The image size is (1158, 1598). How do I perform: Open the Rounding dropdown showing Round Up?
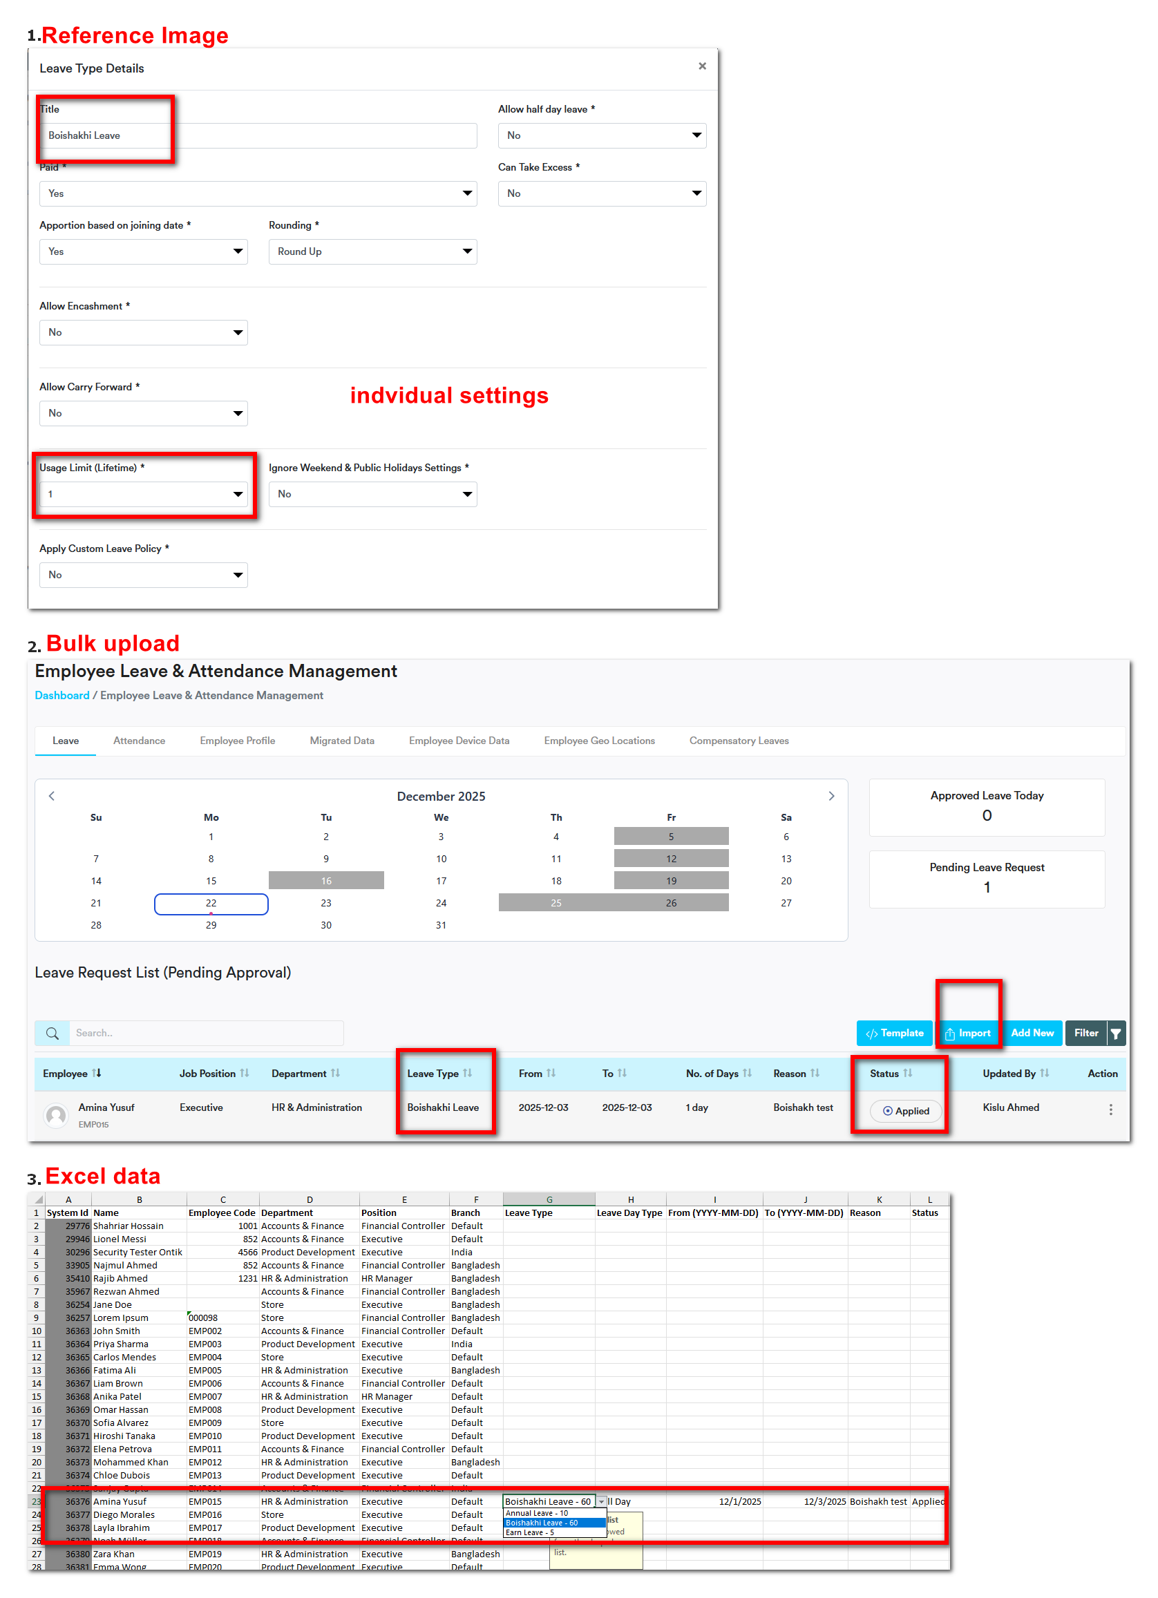(x=372, y=251)
